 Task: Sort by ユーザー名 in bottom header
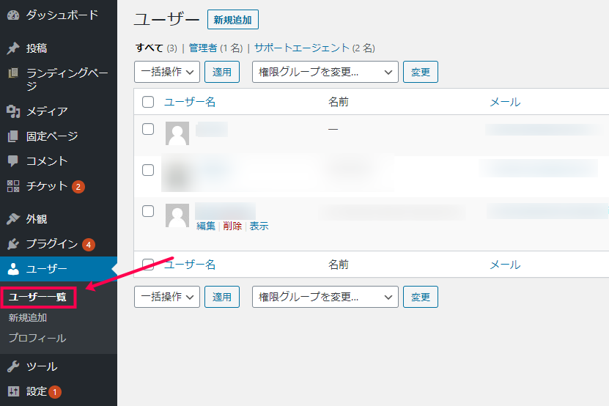190,265
